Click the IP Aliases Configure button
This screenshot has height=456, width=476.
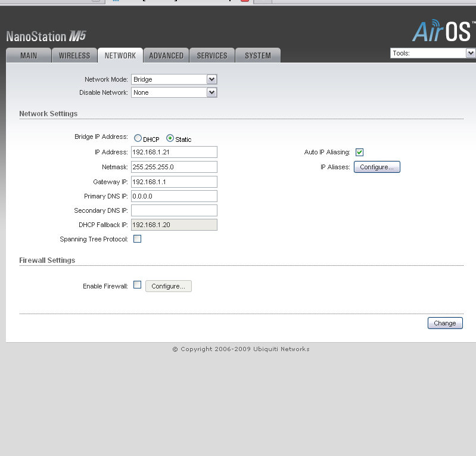pyautogui.click(x=377, y=167)
